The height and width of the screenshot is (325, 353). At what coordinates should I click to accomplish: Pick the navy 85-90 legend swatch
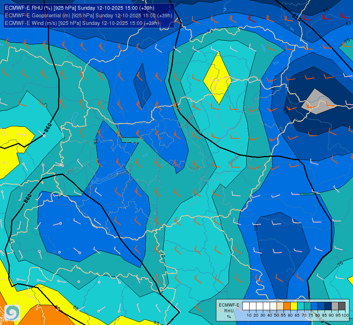pyautogui.click(x=328, y=306)
